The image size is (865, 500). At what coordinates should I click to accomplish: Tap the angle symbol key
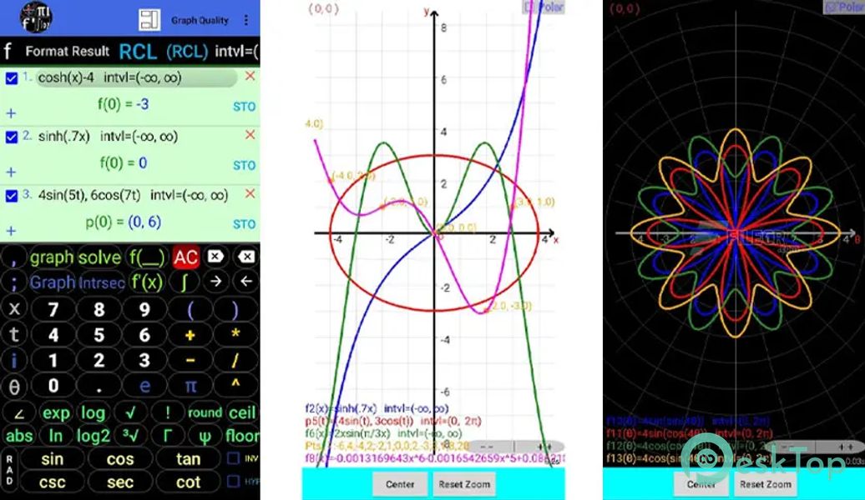18,413
